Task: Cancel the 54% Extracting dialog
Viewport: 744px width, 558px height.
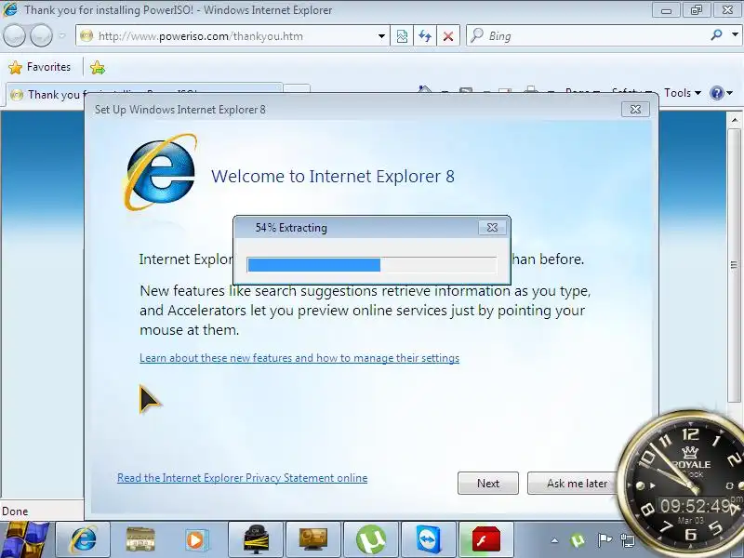Action: 493,227
